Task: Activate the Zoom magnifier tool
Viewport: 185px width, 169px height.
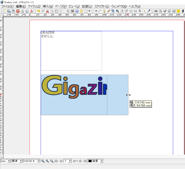Action: point(117,11)
